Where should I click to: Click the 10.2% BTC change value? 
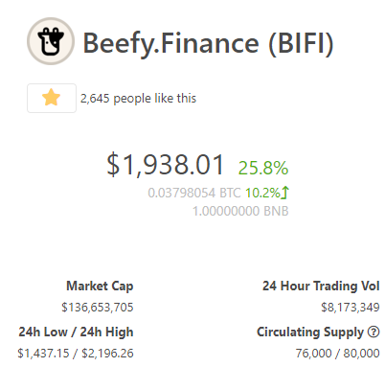(x=262, y=193)
